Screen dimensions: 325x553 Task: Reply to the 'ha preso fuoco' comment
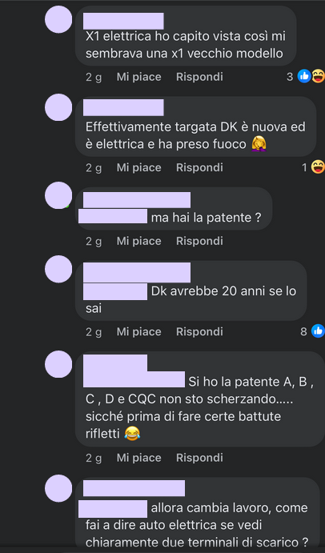click(x=199, y=167)
